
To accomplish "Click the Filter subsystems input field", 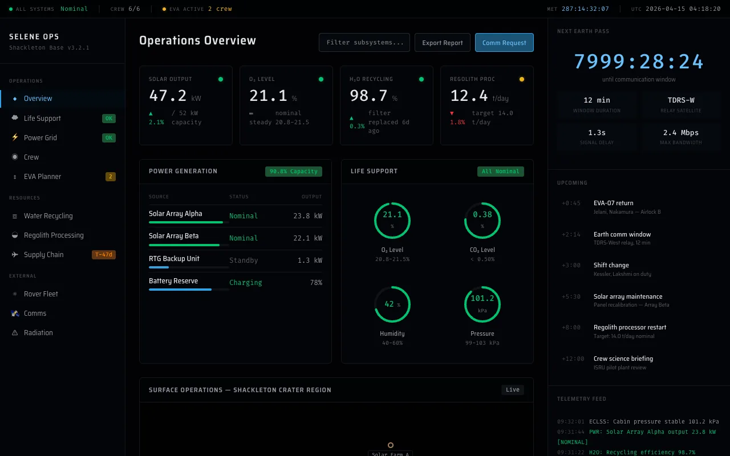I will [364, 43].
